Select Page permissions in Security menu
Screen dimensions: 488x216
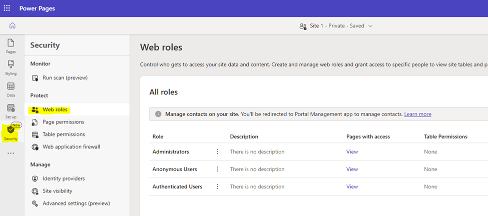63,122
